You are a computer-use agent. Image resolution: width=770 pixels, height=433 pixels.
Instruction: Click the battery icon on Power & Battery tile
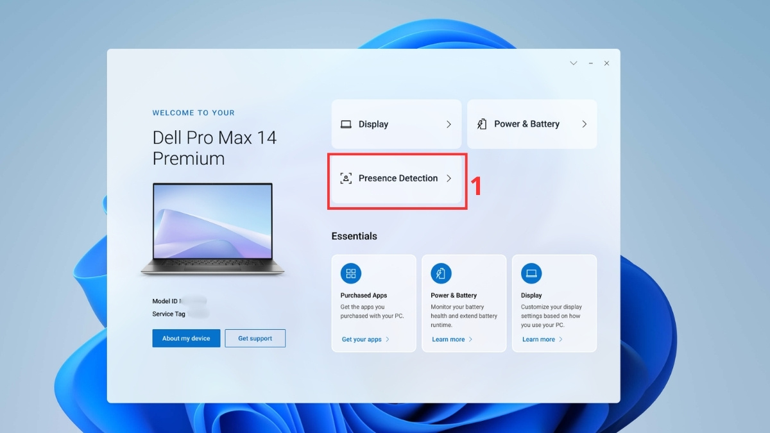[482, 124]
